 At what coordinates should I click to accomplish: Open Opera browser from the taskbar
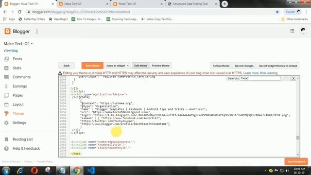tap(35, 171)
